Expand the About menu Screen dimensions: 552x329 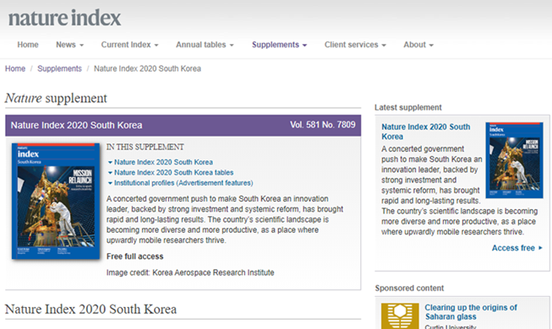[x=418, y=45]
